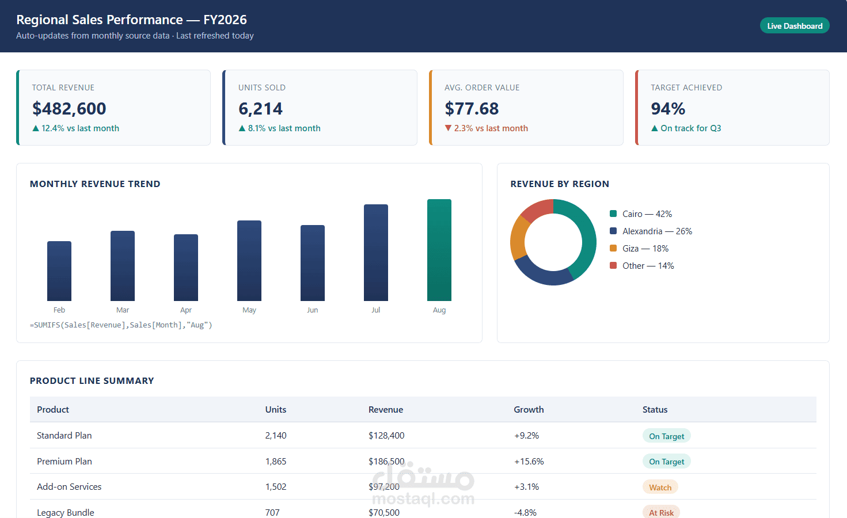Click the teal Cairo donut segment
Image resolution: width=847 pixels, height=518 pixels.
click(x=587, y=233)
